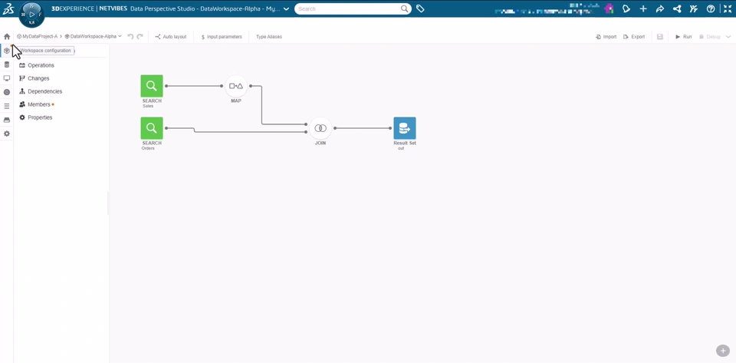This screenshot has width=736, height=363.
Task: Click the side panel collapse handle
Action: [108, 203]
